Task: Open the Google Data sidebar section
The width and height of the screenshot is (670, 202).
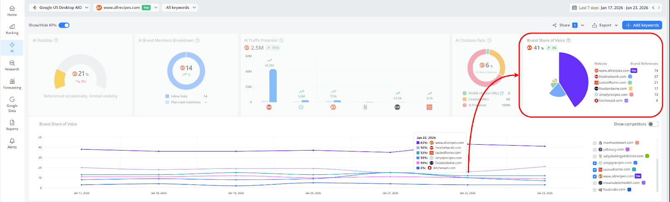Action: click(x=12, y=105)
